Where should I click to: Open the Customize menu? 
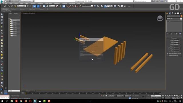pos(64,3)
